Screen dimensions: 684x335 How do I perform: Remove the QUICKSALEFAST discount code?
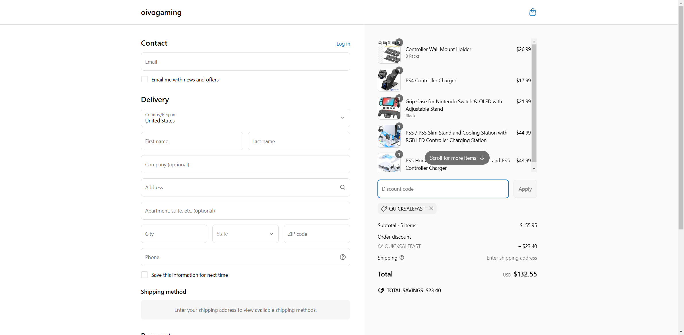click(x=431, y=209)
